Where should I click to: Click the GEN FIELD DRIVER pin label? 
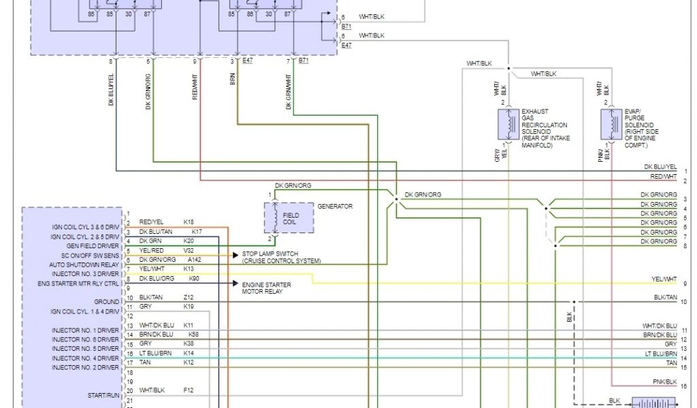tap(93, 245)
